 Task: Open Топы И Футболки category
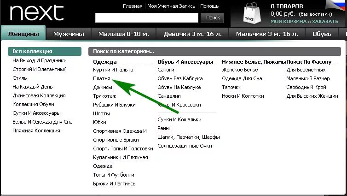(114, 175)
